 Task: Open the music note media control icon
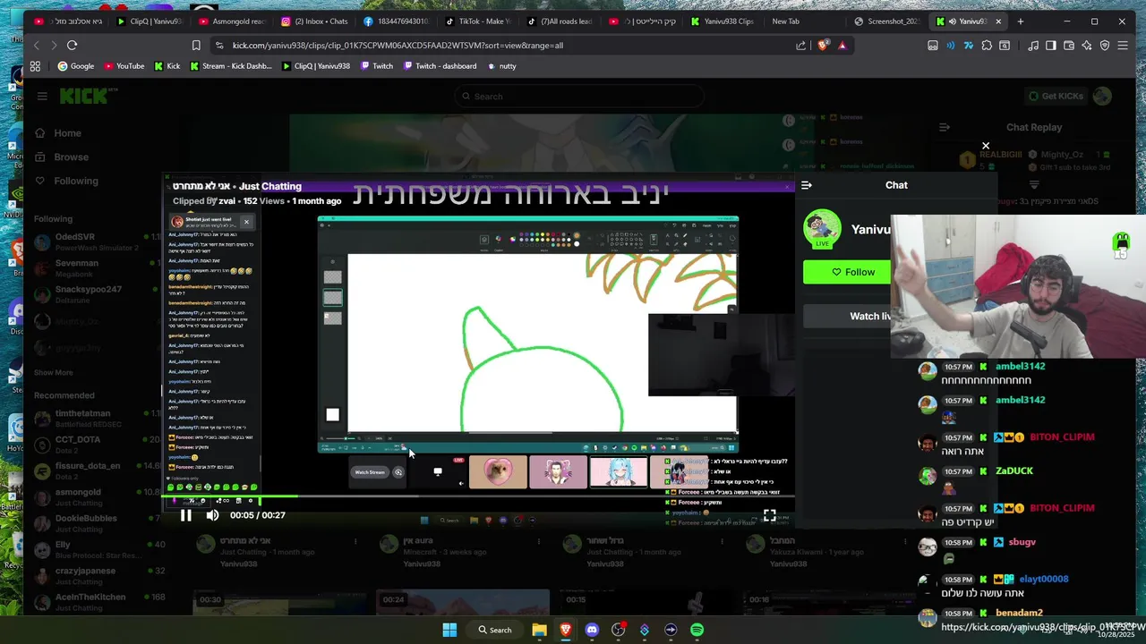tap(1033, 46)
